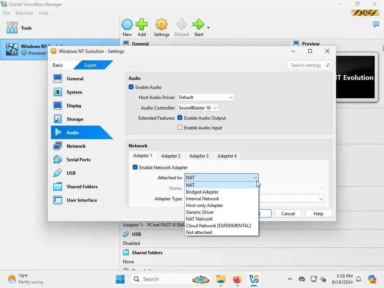Image resolution: width=384 pixels, height=288 pixels.
Task: Open the Serial Ports settings category
Action: pyautogui.click(x=82, y=159)
